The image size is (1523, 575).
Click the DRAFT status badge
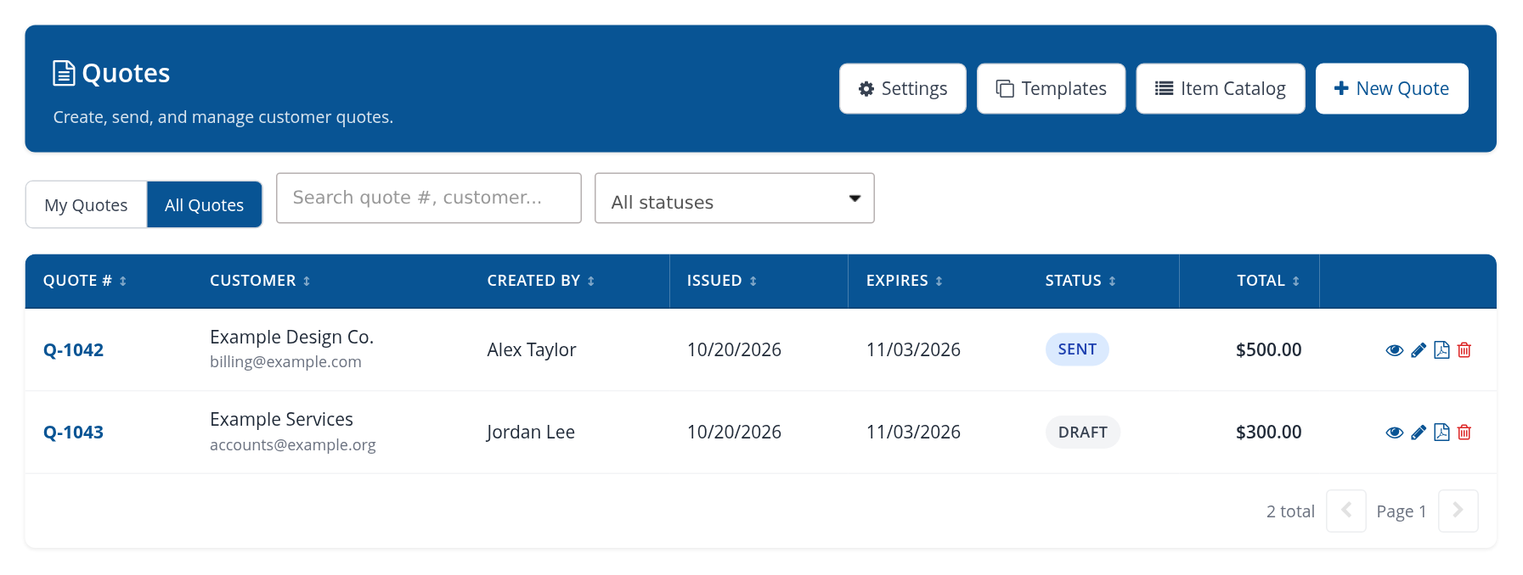tap(1083, 433)
